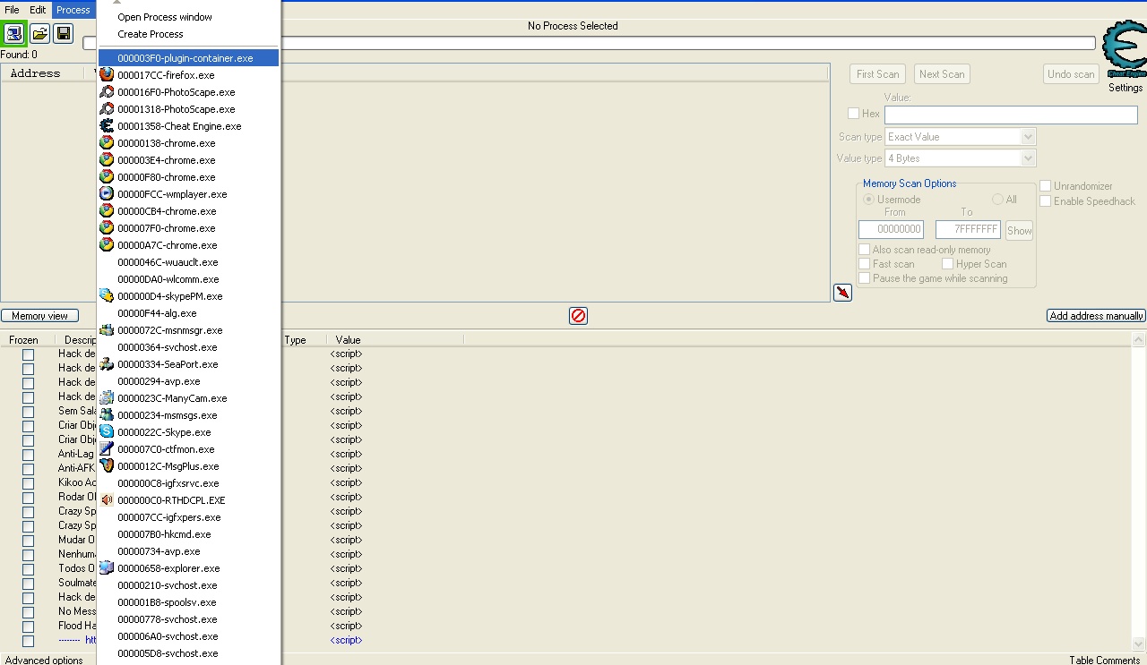1147x665 pixels.
Task: Click the wmplayer.exe process icon
Action: [x=107, y=194]
